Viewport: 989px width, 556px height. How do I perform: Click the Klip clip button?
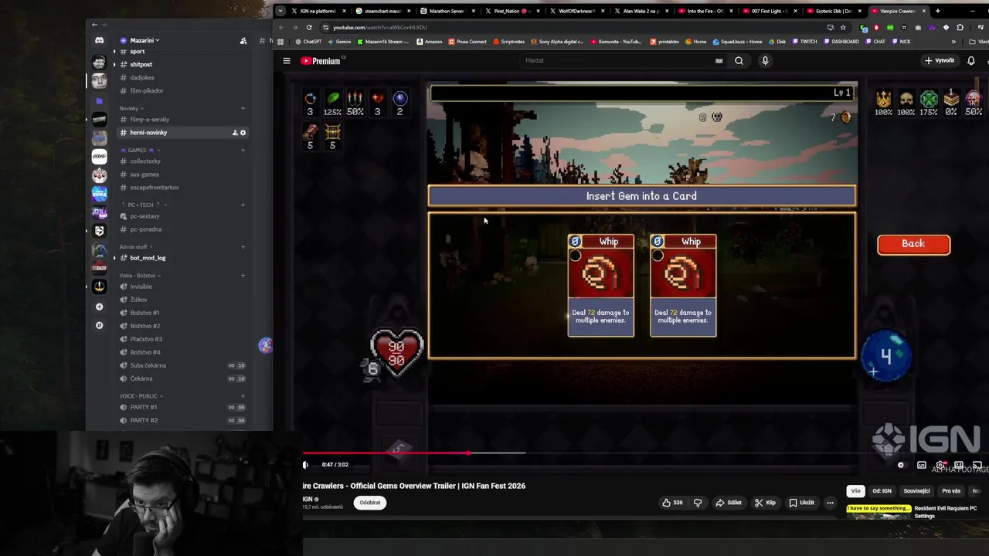click(x=765, y=503)
